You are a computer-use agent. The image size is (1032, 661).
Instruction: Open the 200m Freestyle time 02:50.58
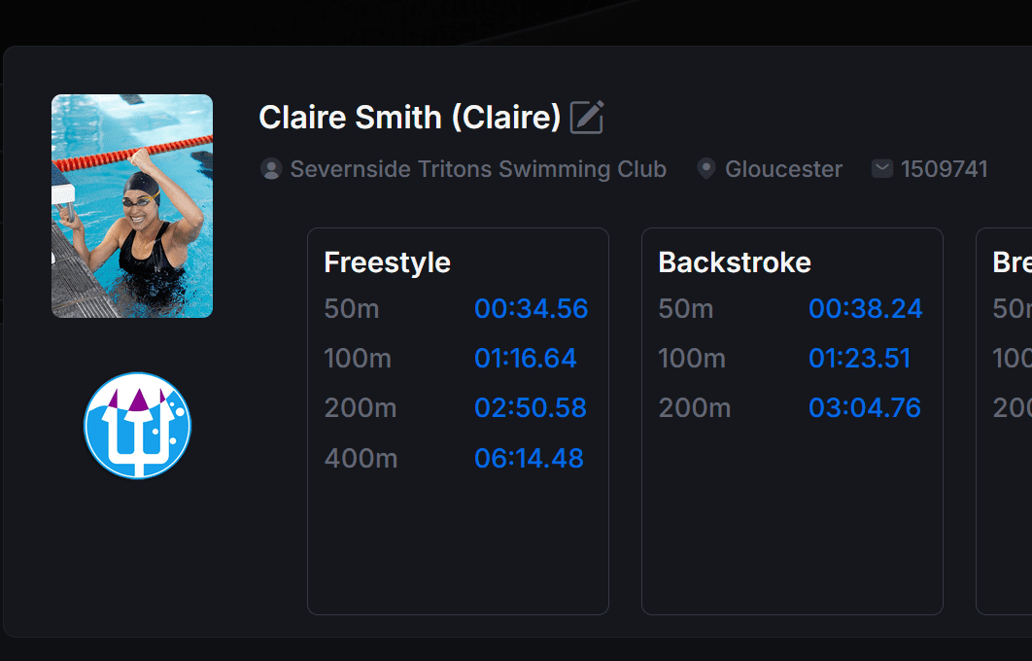point(530,408)
